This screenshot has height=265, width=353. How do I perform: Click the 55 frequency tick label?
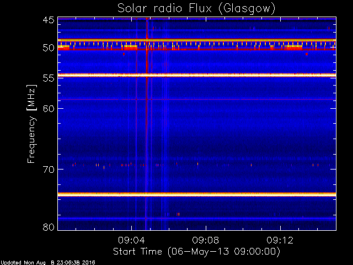point(49,78)
